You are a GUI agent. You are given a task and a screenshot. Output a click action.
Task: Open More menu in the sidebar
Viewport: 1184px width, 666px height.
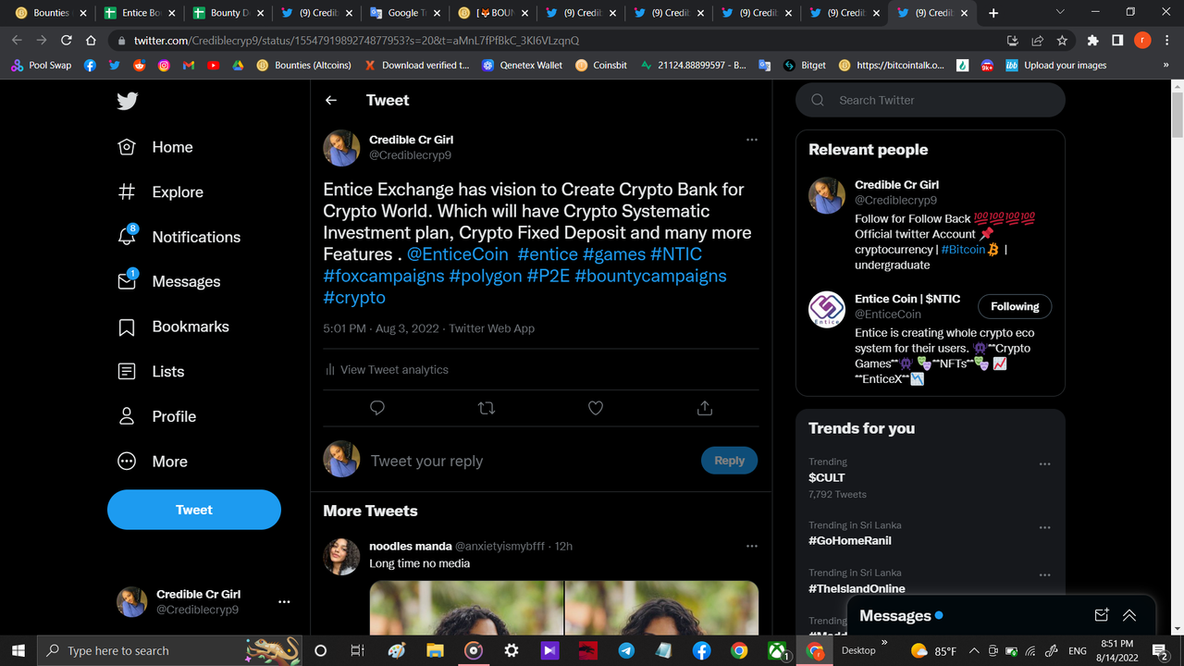tap(127, 461)
